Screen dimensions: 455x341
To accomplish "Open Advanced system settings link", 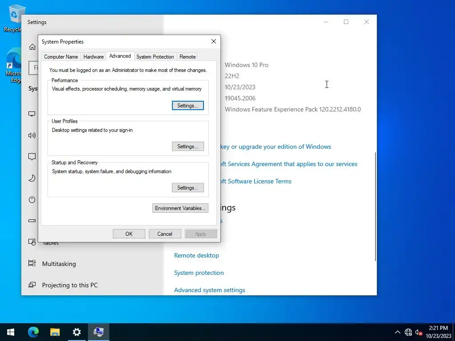I will click(x=210, y=290).
